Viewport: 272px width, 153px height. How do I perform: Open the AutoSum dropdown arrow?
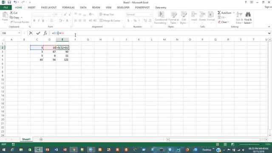pos(234,13)
